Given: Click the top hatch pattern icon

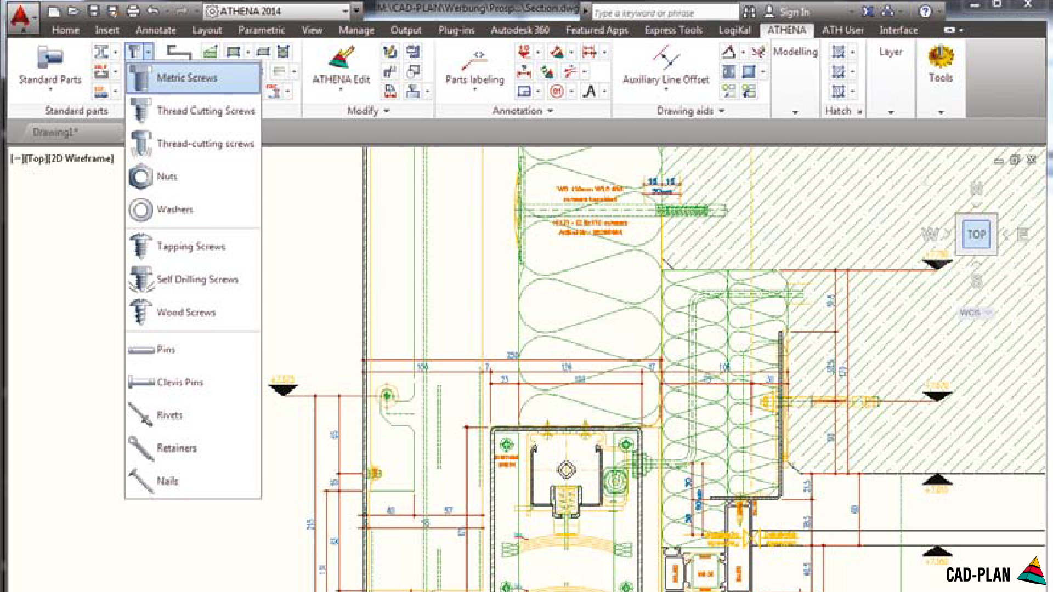Looking at the screenshot, I should point(838,52).
